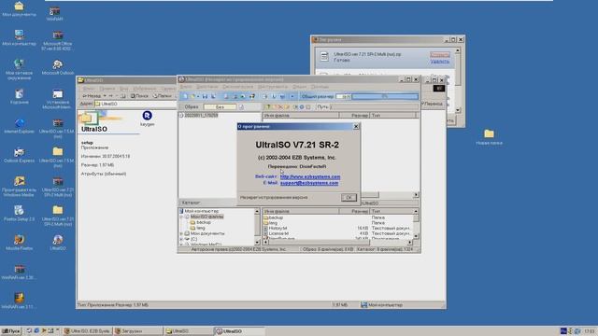Select Мои ISO файлы in the catalog tree
The image size is (598, 336).
tap(206, 217)
